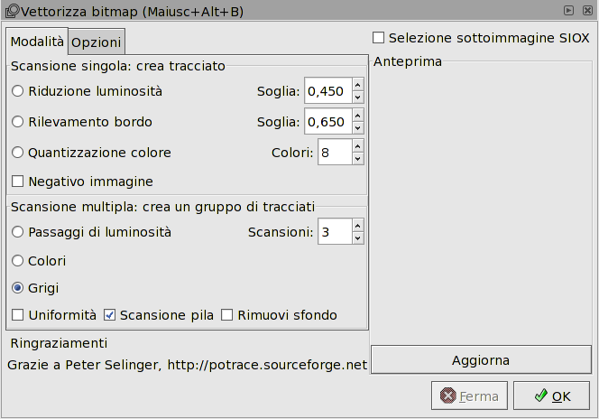Confirm with the OK button
The height and width of the screenshot is (419, 599).
551,396
